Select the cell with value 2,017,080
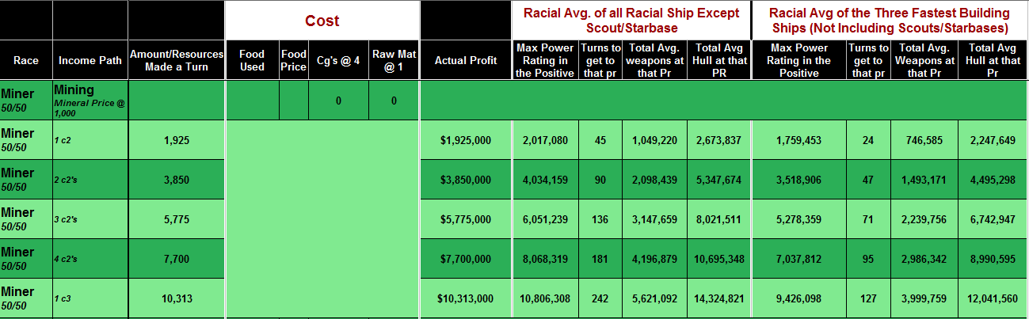The height and width of the screenshot is (319, 1029). (545, 140)
